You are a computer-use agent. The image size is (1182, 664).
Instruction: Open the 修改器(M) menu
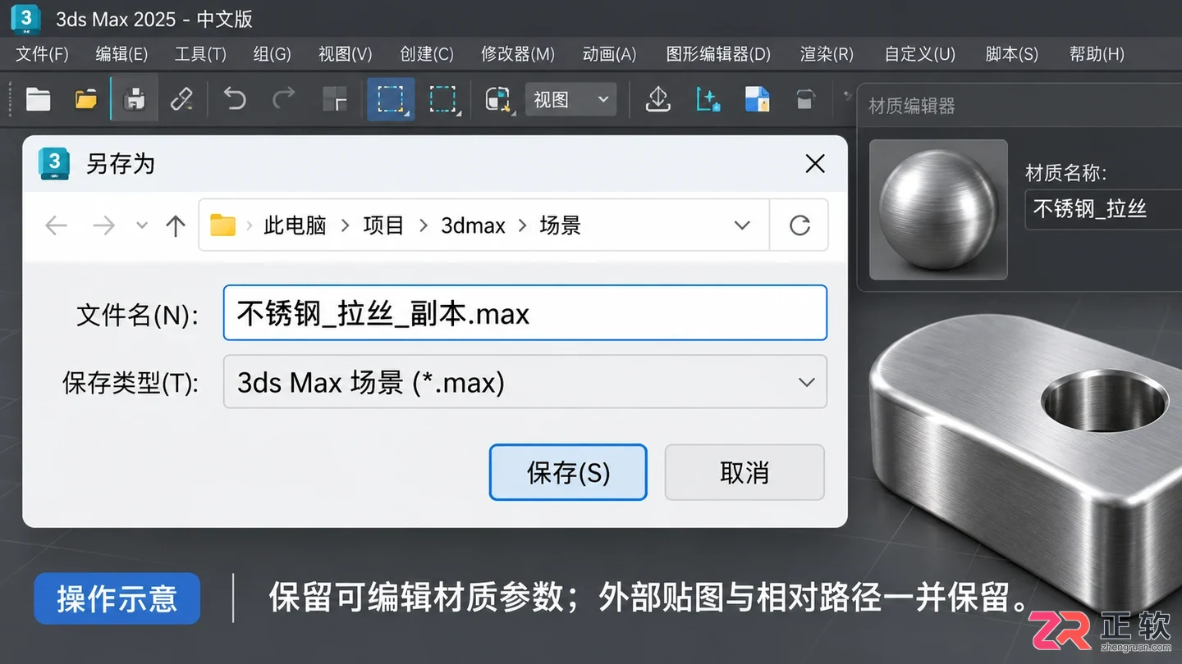pyautogui.click(x=518, y=54)
